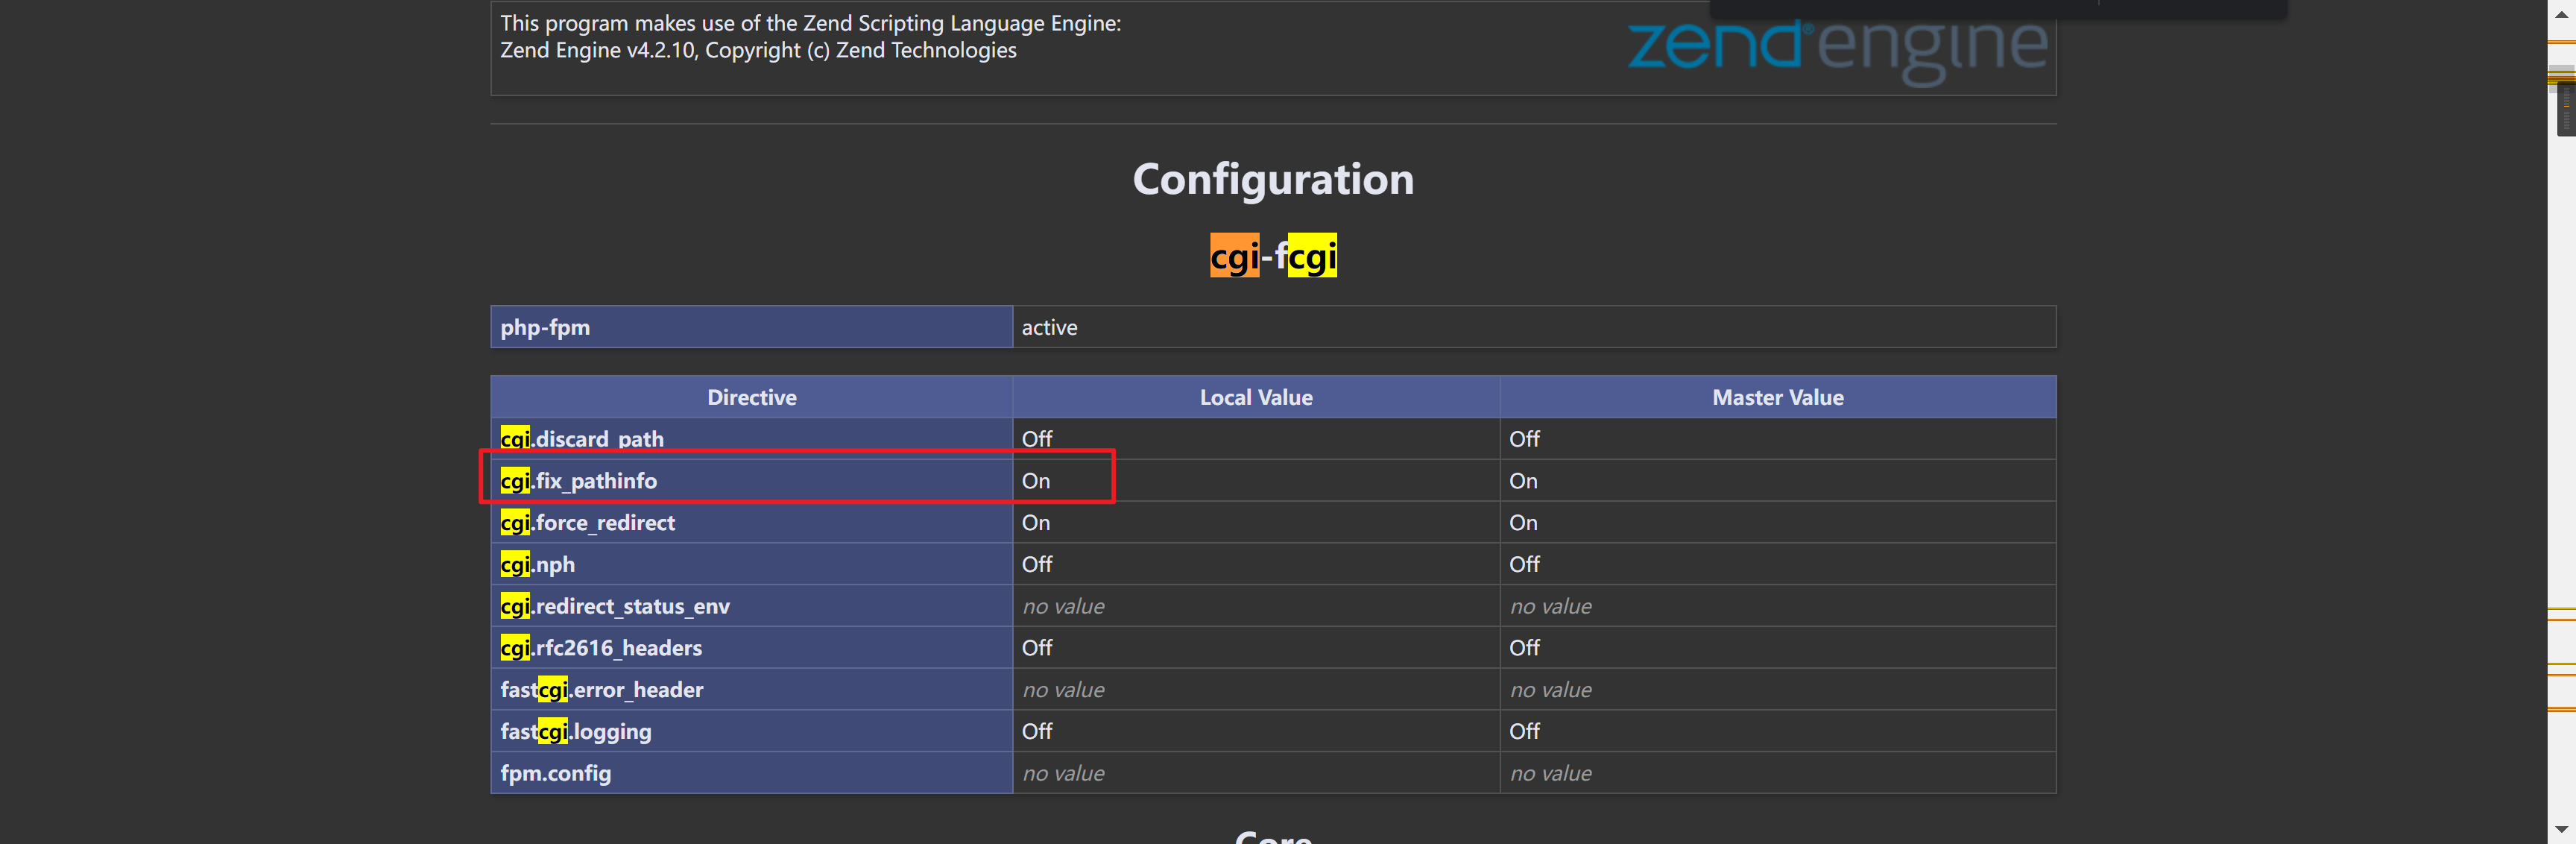Click the cgi.redirect_status_env directive cell
The width and height of the screenshot is (2576, 844).
[x=751, y=606]
